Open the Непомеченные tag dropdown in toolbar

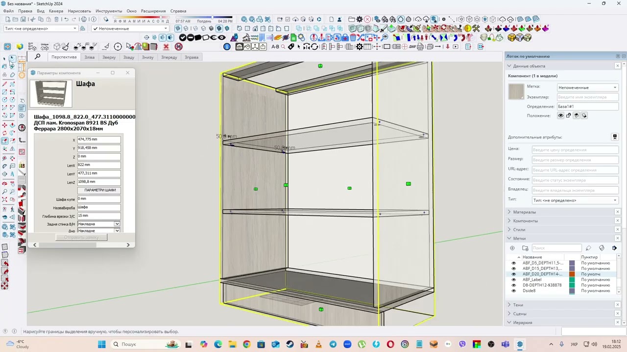130,28
